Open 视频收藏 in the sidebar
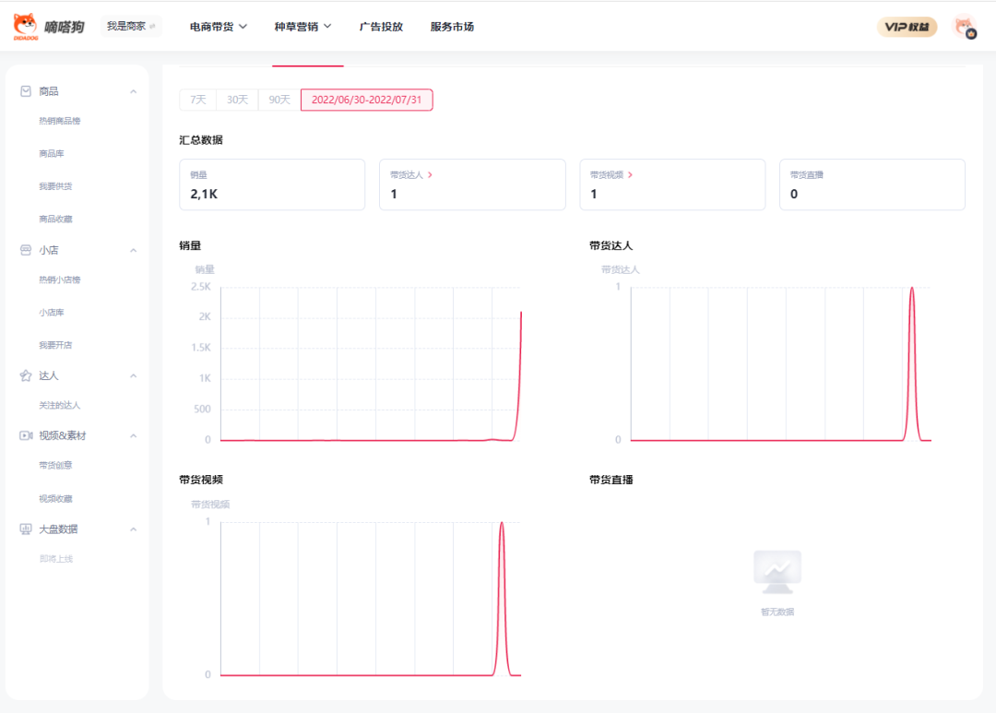The width and height of the screenshot is (996, 713). (x=56, y=499)
